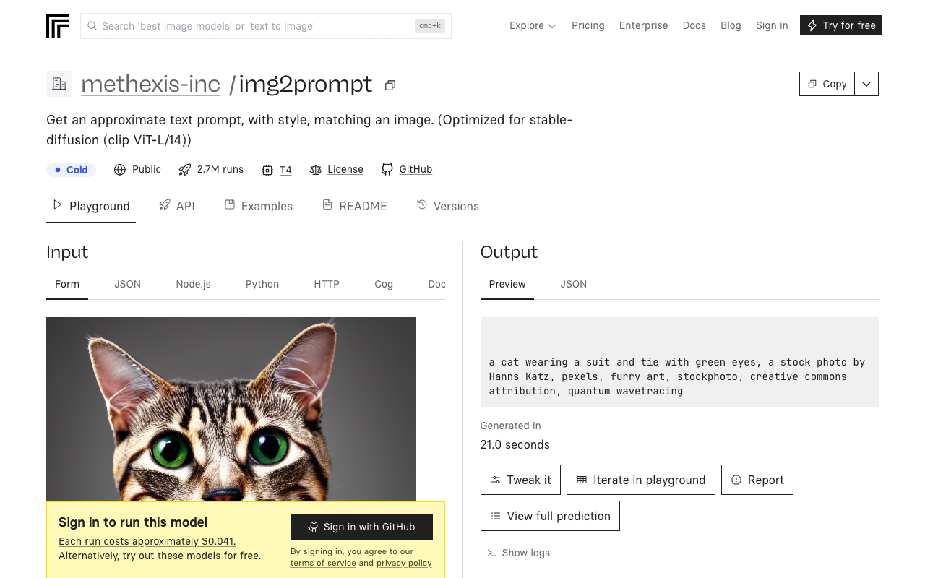Click Sign in with GitHub button

(x=361, y=527)
